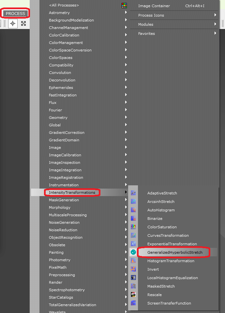Click the MaskedStretch icon

tap(133, 286)
